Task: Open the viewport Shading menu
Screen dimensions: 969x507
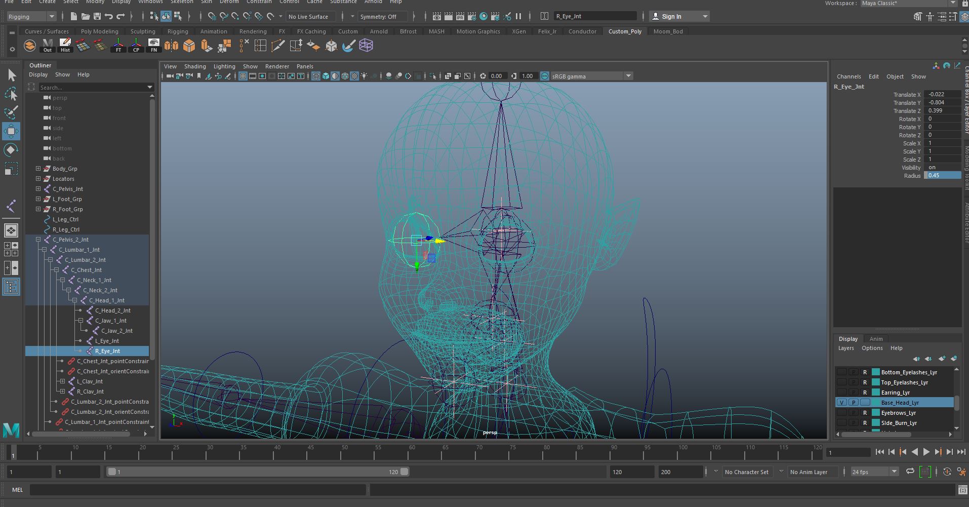Action: coord(194,66)
